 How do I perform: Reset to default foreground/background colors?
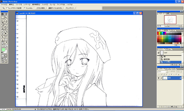[x=2, y=52]
